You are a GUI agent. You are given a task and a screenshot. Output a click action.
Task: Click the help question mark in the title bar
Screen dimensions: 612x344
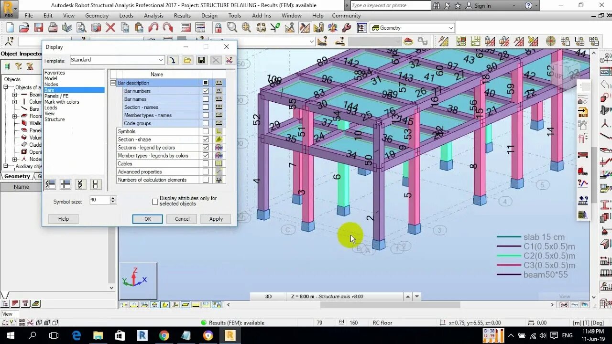(x=528, y=5)
